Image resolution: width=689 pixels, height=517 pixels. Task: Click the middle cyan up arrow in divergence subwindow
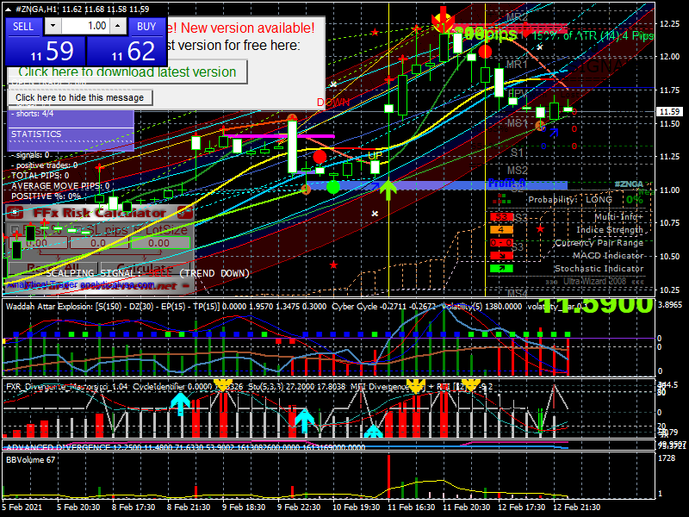point(304,420)
